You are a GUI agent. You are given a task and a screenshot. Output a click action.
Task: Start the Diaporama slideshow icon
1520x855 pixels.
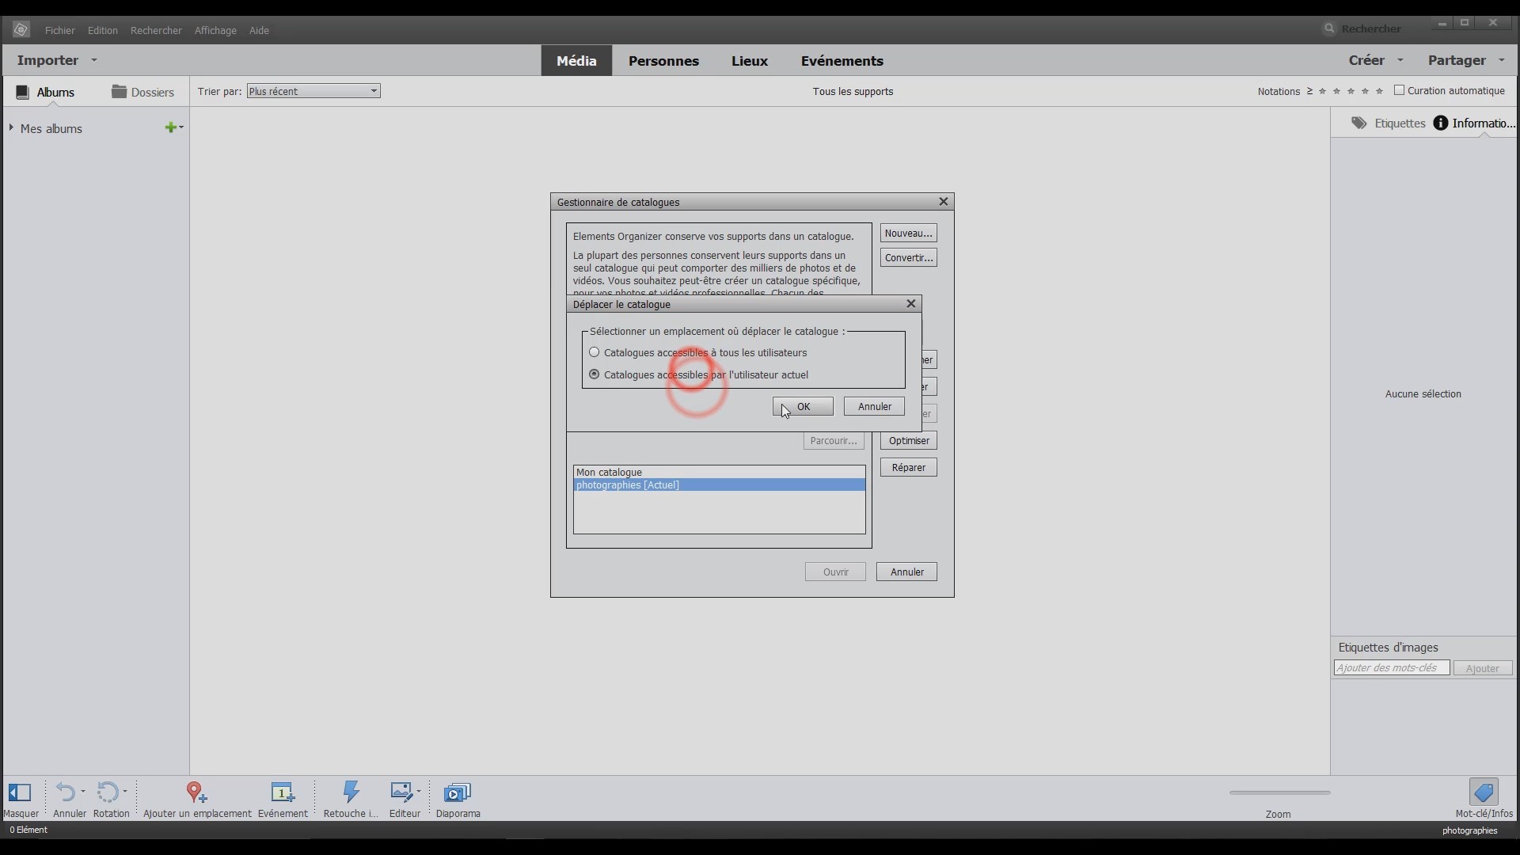pyautogui.click(x=458, y=792)
